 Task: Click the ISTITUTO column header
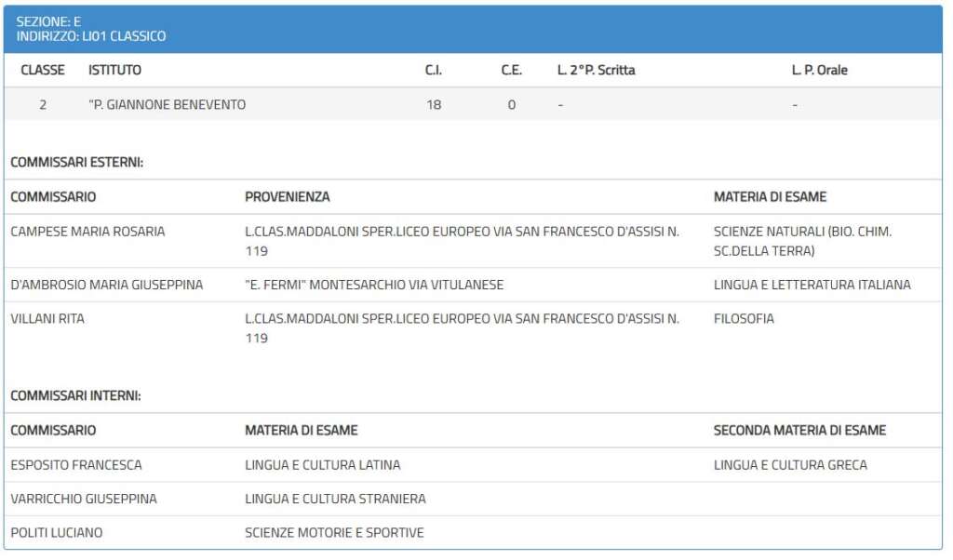point(114,70)
